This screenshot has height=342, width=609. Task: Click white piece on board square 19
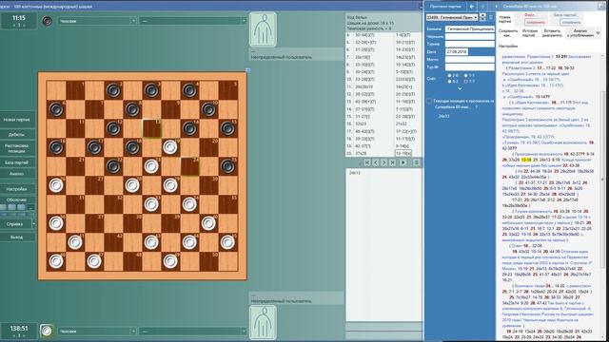[170, 147]
